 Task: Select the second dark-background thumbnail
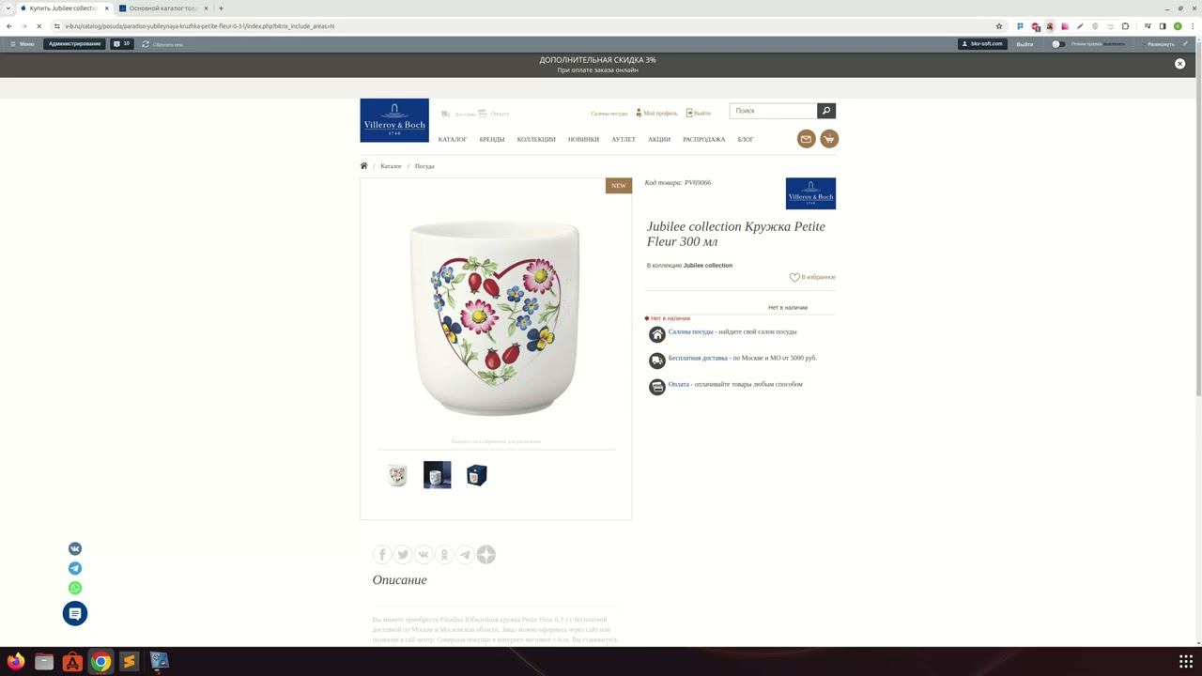(438, 475)
